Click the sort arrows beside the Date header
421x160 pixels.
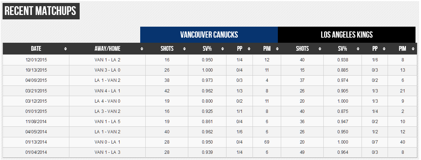coord(66,49)
